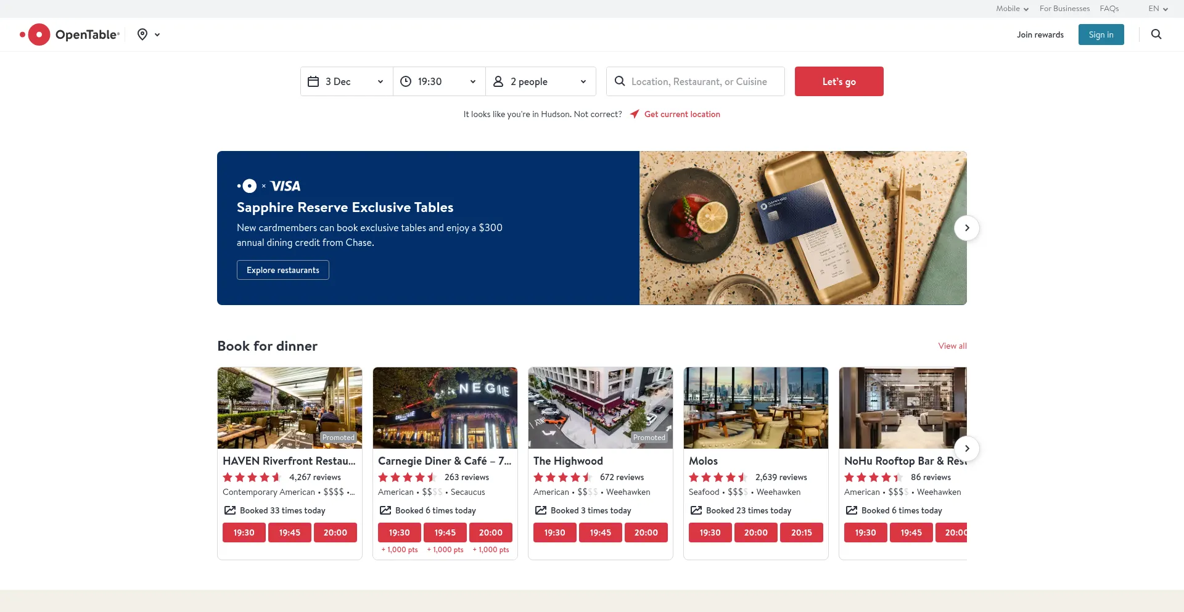Click the search magnifier icon in header

(x=1156, y=35)
